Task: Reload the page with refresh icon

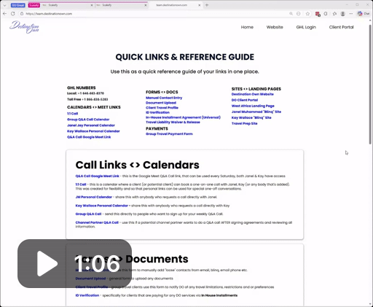Action: click(x=13, y=14)
